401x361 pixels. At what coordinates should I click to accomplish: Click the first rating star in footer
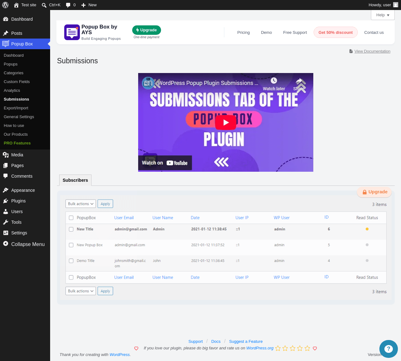point(278,348)
